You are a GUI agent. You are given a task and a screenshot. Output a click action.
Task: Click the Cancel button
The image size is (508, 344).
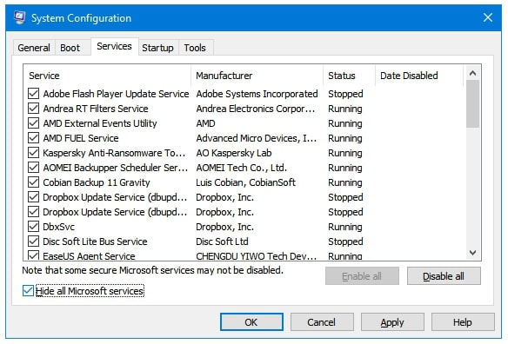pyautogui.click(x=322, y=322)
